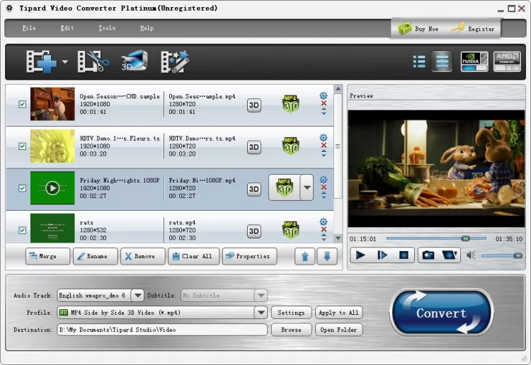The width and height of the screenshot is (531, 365).
Task: Click the Add Video film-plus icon
Action: 41,62
